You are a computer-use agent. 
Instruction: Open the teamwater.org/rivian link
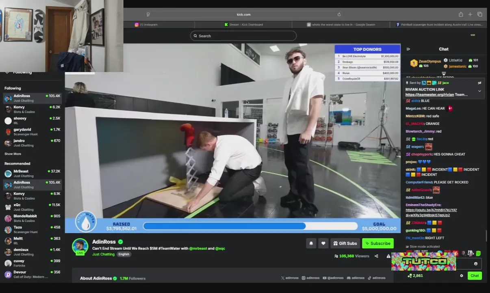pos(429,95)
